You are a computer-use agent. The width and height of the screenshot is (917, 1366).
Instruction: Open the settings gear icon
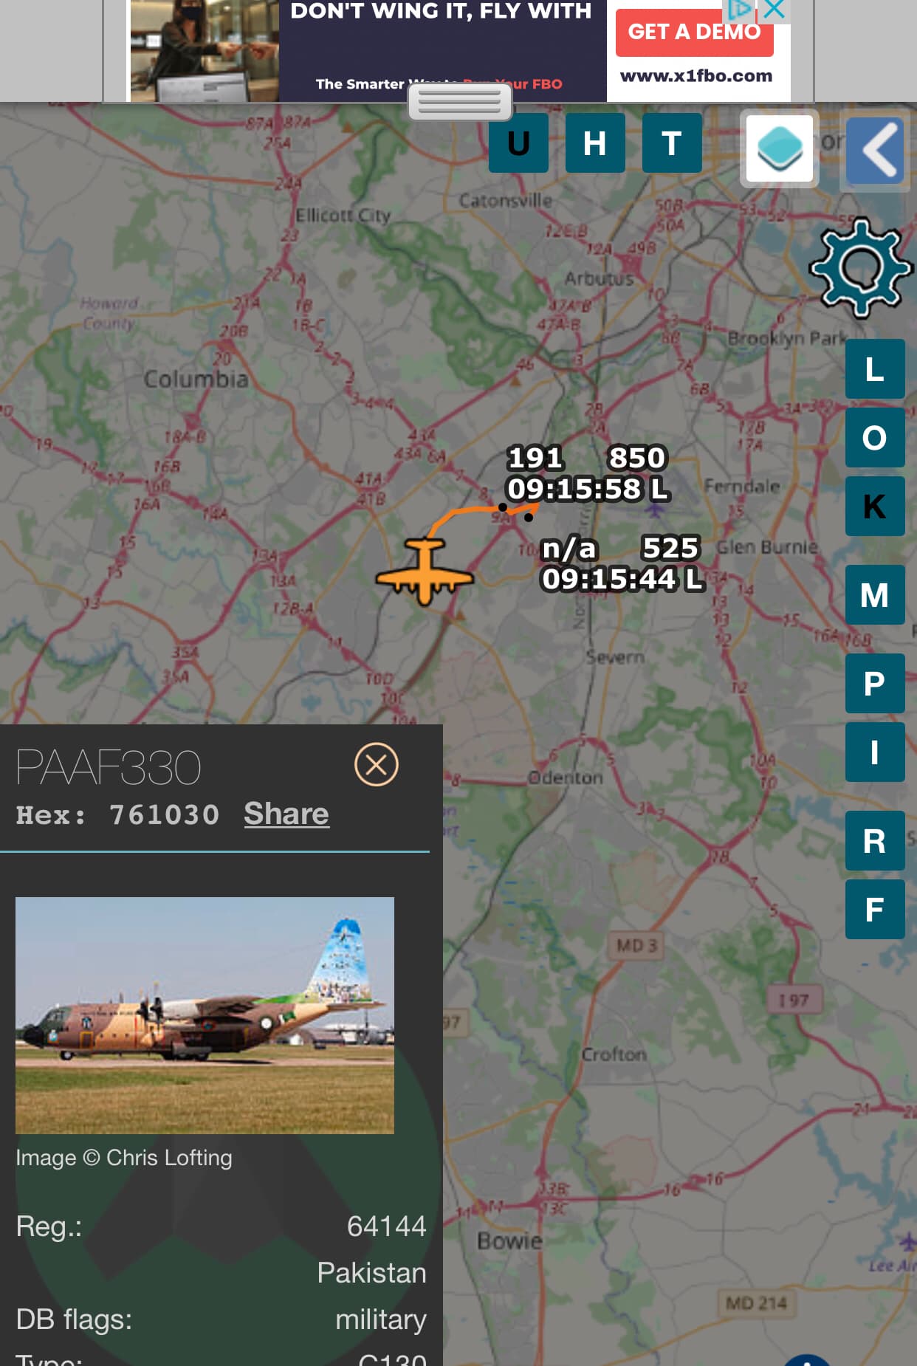point(861,267)
